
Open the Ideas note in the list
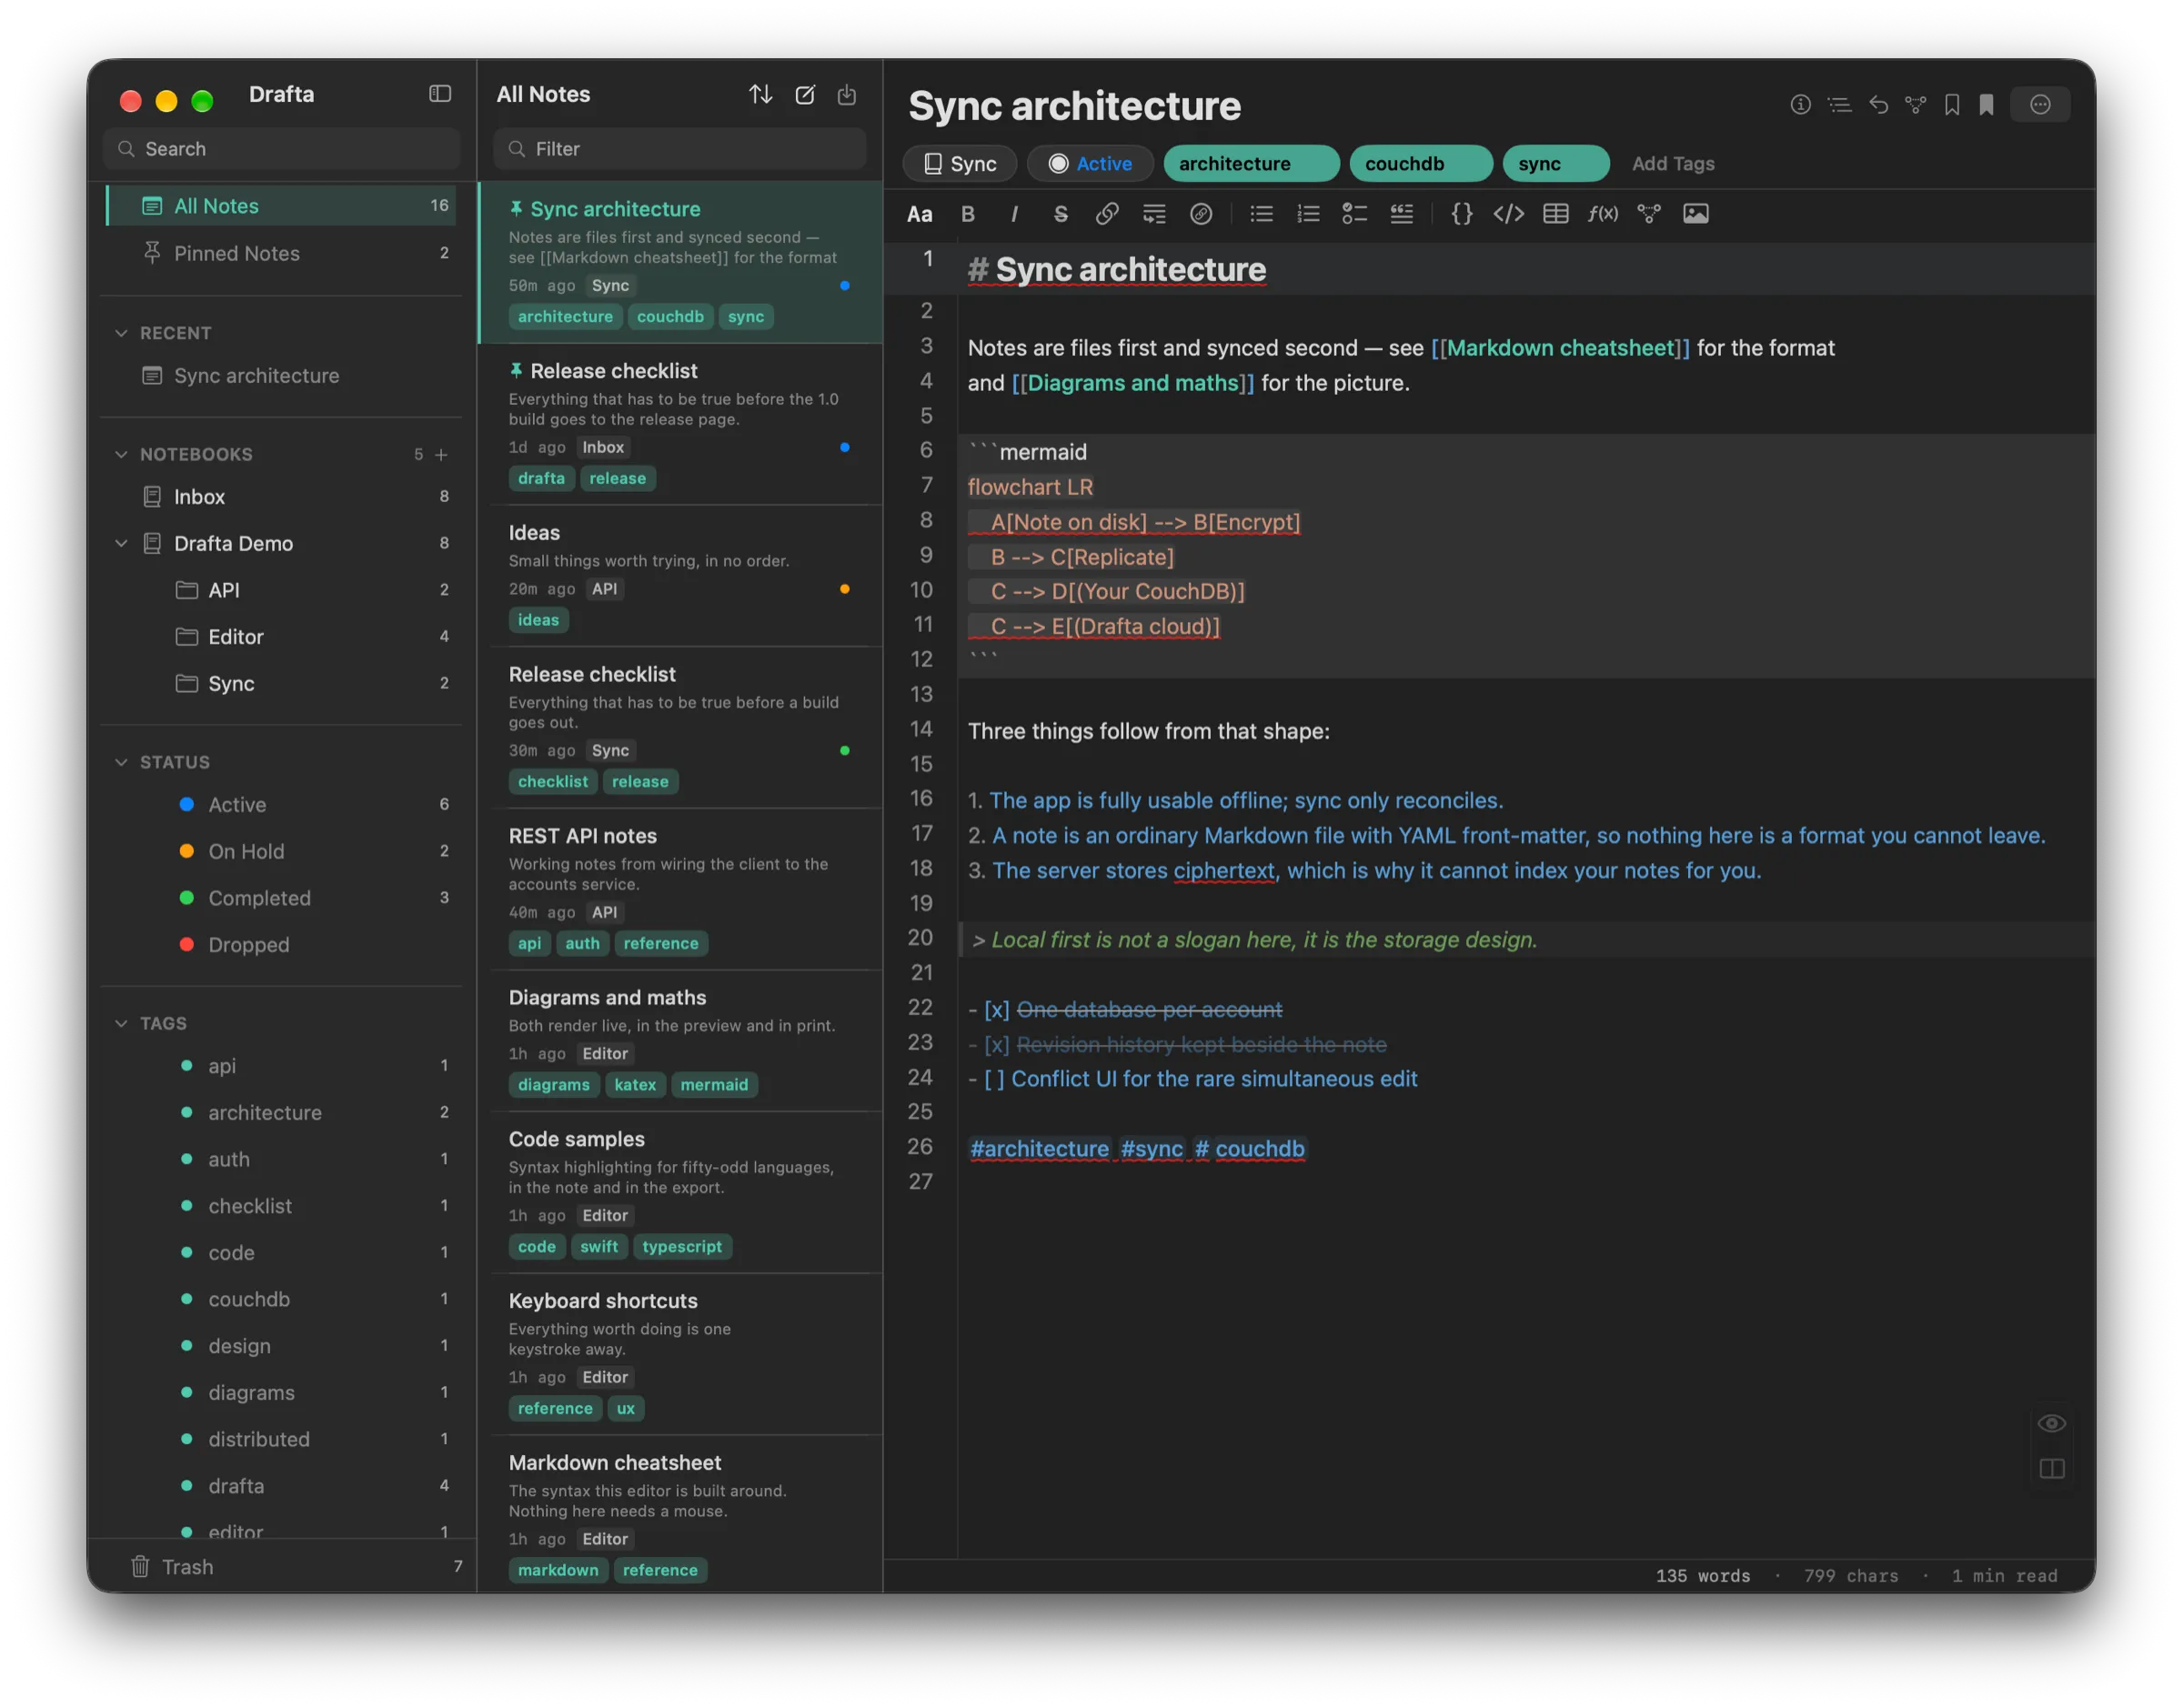click(x=680, y=576)
